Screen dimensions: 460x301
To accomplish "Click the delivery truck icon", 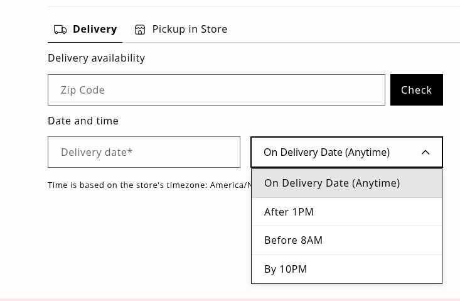I will [60, 30].
